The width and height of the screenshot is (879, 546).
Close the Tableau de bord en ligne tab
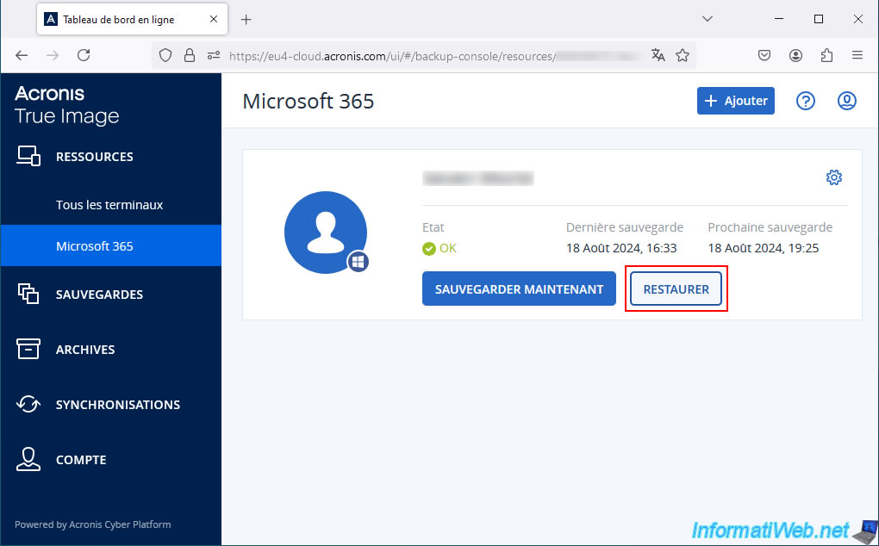click(214, 19)
